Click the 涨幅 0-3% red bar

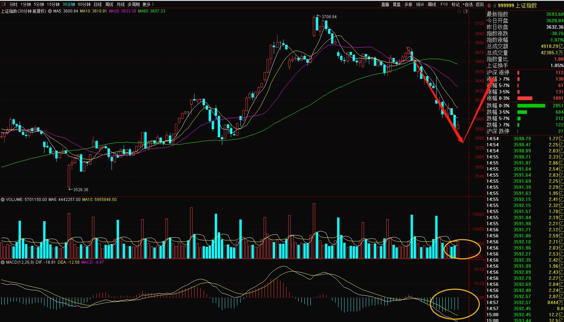click(525, 98)
